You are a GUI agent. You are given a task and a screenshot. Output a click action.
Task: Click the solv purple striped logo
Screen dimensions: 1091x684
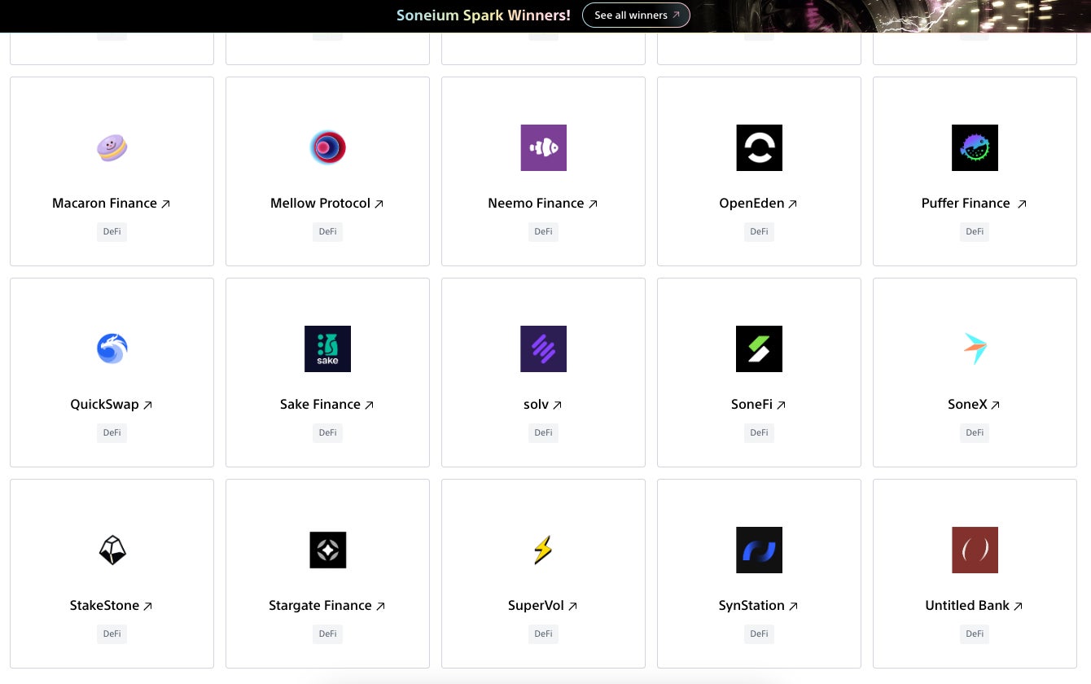click(543, 349)
